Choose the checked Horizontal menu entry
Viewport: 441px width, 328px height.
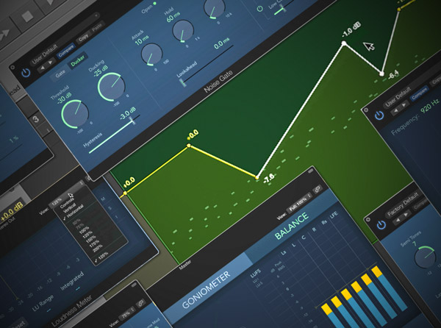pyautogui.click(x=74, y=212)
